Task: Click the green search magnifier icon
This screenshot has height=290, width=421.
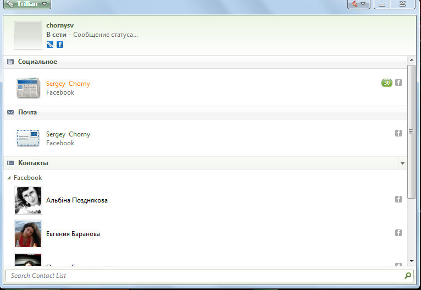Action: click(x=408, y=276)
